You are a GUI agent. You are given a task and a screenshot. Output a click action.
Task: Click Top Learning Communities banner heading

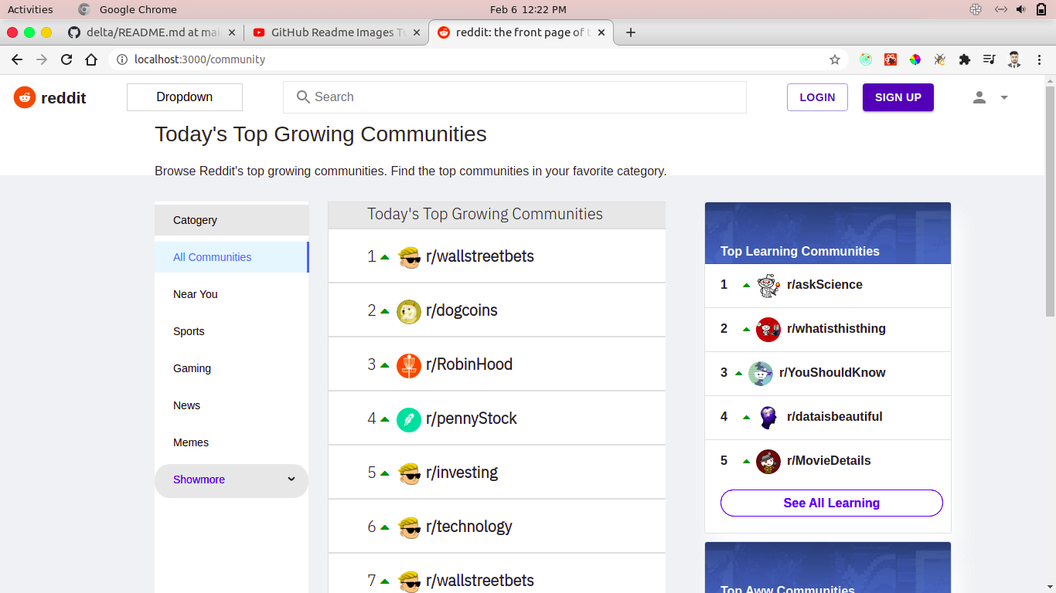800,251
